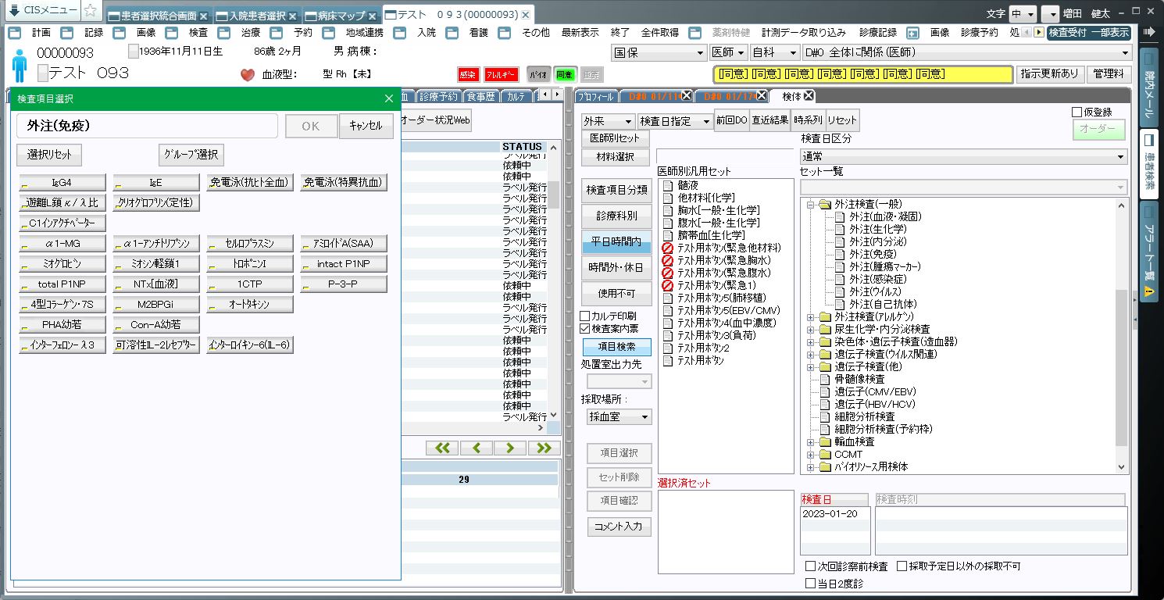1164x600 pixels.
Task: Click the window icon beside 検査 menu
Action: [x=172, y=33]
